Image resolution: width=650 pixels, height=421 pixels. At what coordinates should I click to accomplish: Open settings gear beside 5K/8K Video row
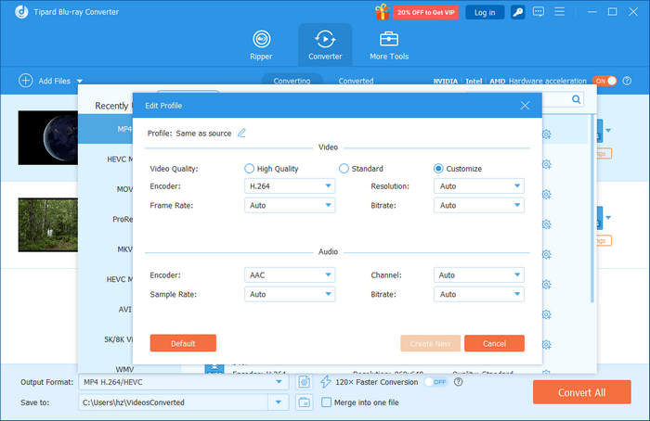tap(546, 345)
